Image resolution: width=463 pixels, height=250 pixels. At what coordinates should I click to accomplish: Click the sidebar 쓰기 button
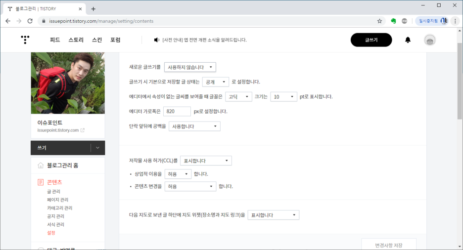[x=60, y=148]
